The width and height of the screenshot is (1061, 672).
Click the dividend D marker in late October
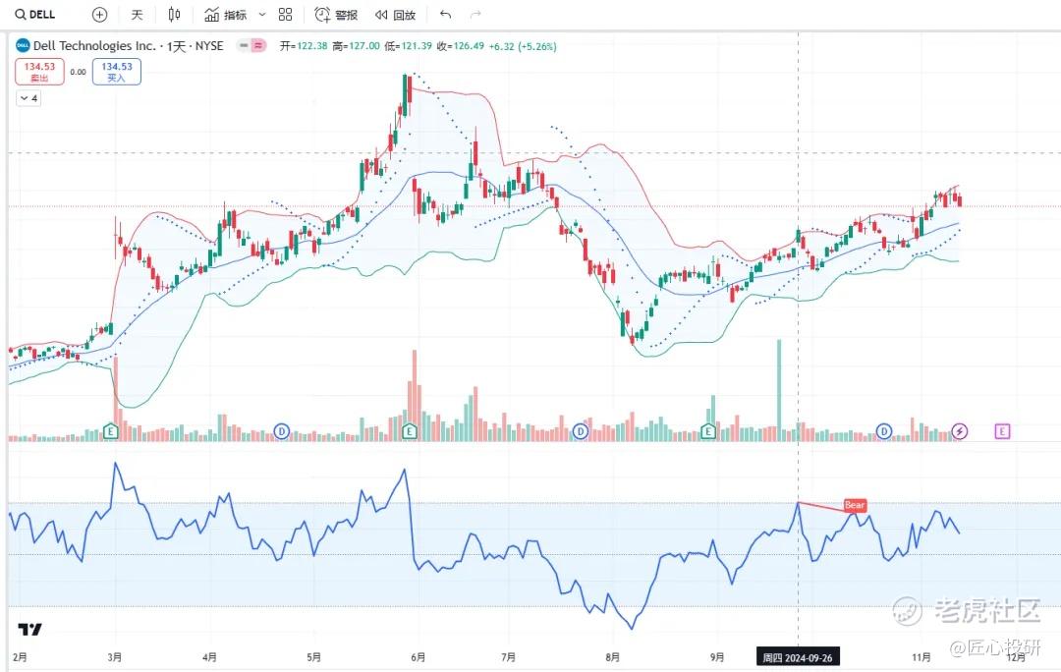[884, 430]
